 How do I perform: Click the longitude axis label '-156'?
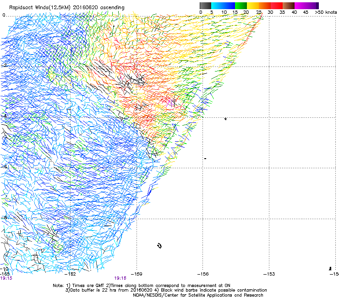click(x=203, y=274)
